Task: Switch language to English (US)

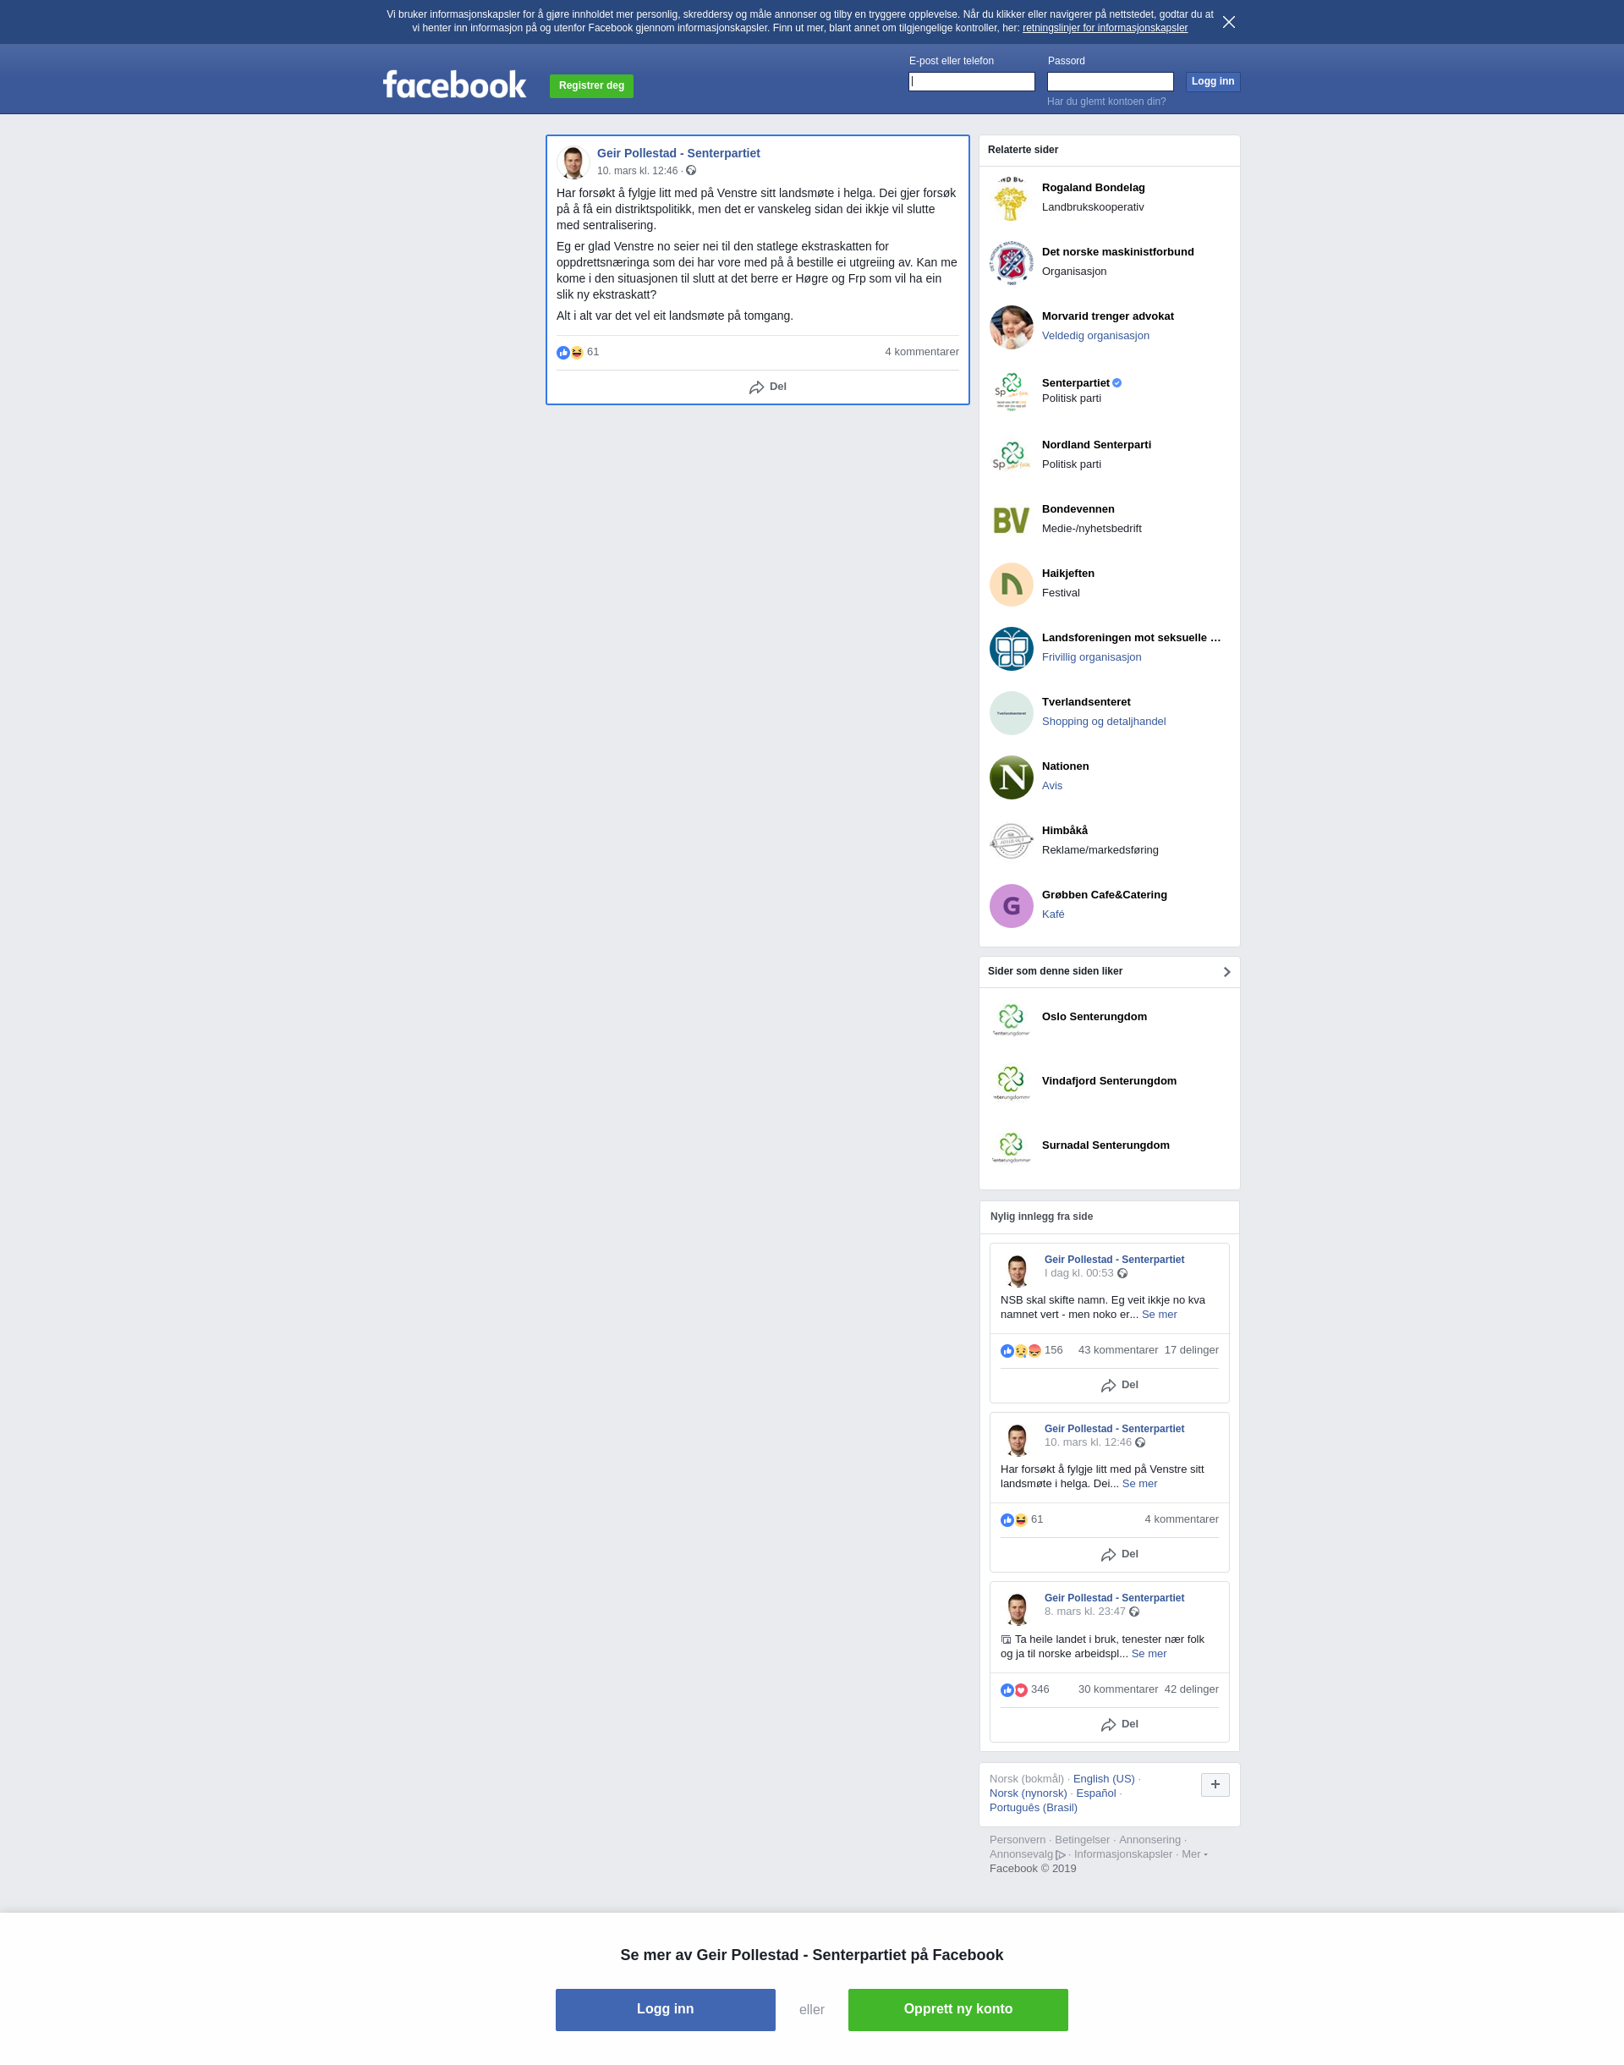Action: pos(1103,1779)
